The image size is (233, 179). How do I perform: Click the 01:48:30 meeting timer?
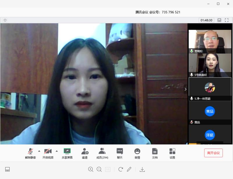(x=206, y=20)
